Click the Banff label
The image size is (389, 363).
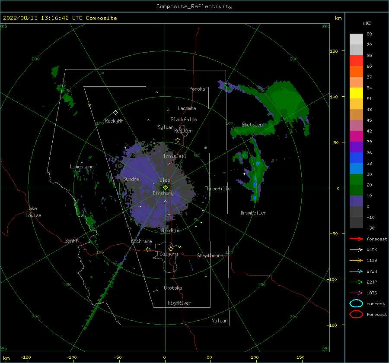tap(71, 241)
